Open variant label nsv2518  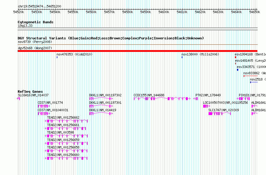(x=258, y=80)
